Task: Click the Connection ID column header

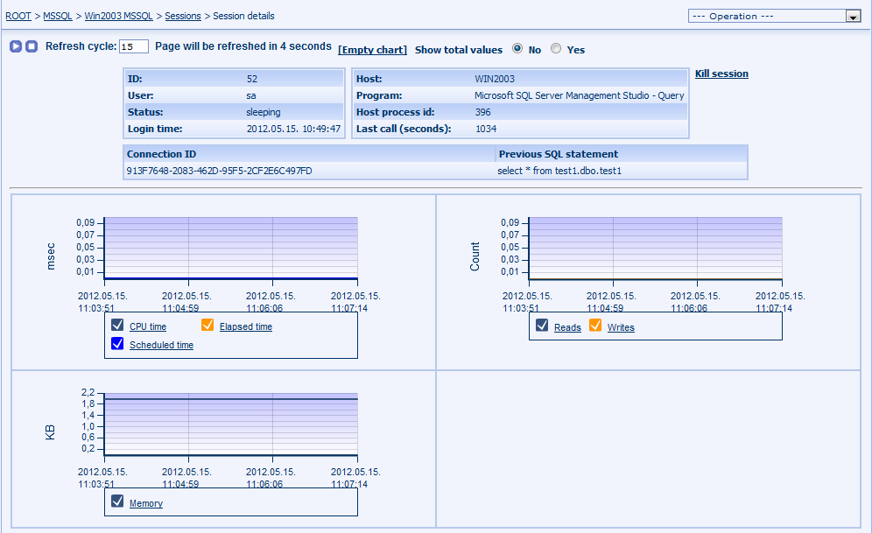Action: [x=161, y=154]
